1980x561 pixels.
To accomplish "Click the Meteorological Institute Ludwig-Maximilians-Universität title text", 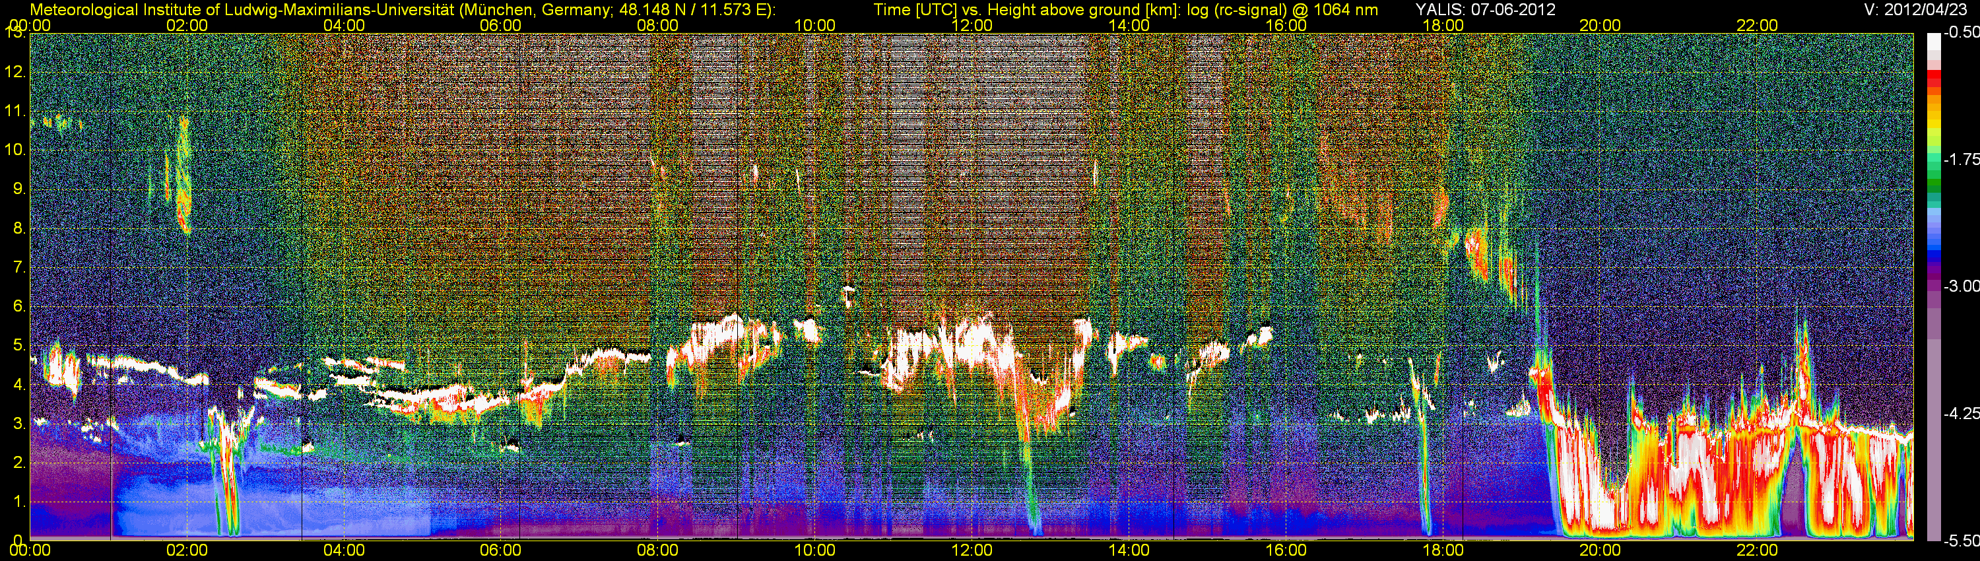I will pos(402,10).
